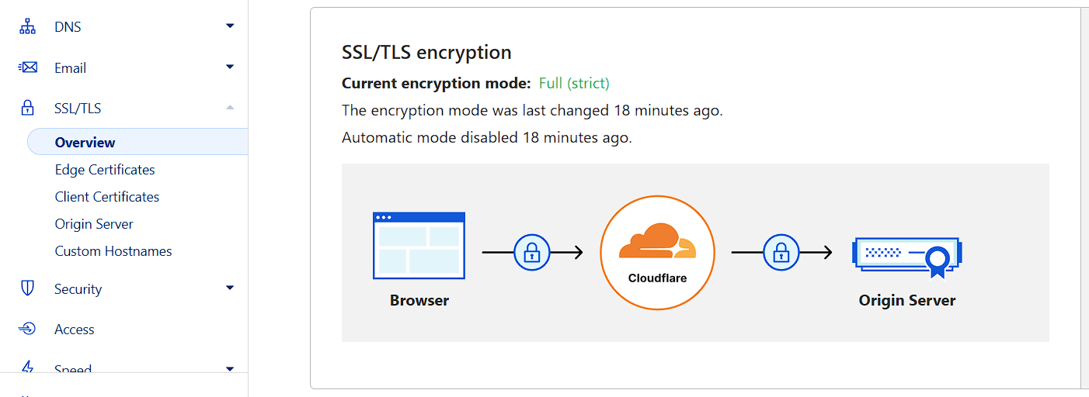
Task: Expand the Email dropdown arrow
Action: pyautogui.click(x=230, y=67)
